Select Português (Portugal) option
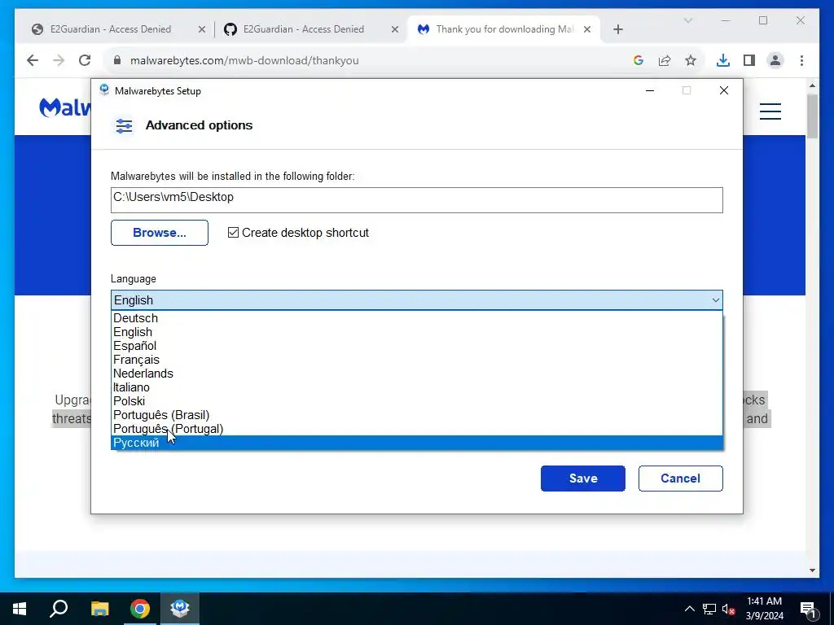This screenshot has height=625, width=834. click(417, 428)
